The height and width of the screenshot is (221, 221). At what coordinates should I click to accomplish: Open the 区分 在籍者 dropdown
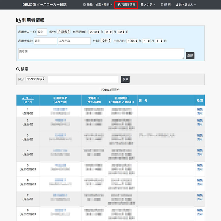coord(63,32)
